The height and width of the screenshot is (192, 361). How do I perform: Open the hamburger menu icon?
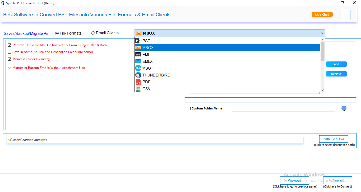345,15
